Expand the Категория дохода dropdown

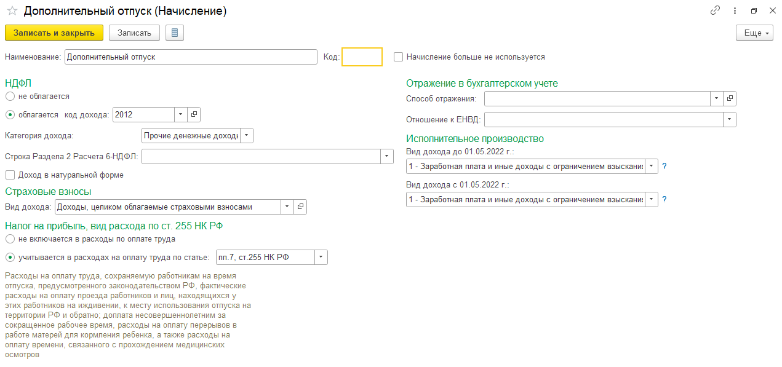(246, 135)
